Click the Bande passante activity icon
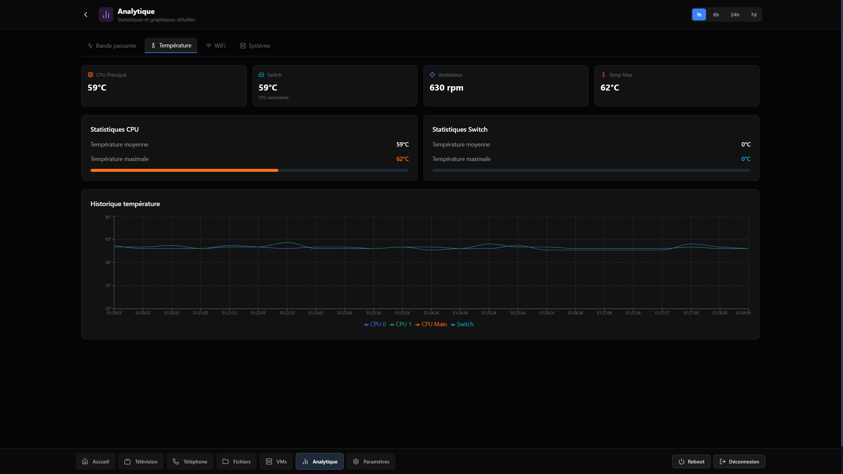Screen dimensions: 843x474 [x=90, y=46]
